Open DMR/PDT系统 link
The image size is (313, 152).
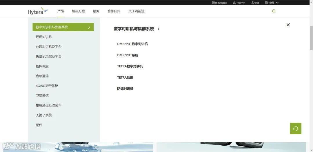coord(128,55)
